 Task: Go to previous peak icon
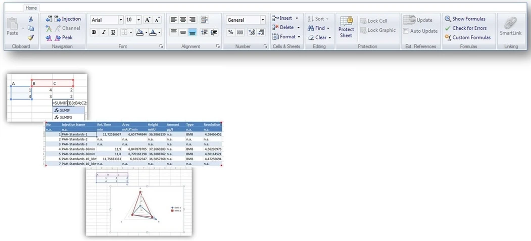coord(49,37)
